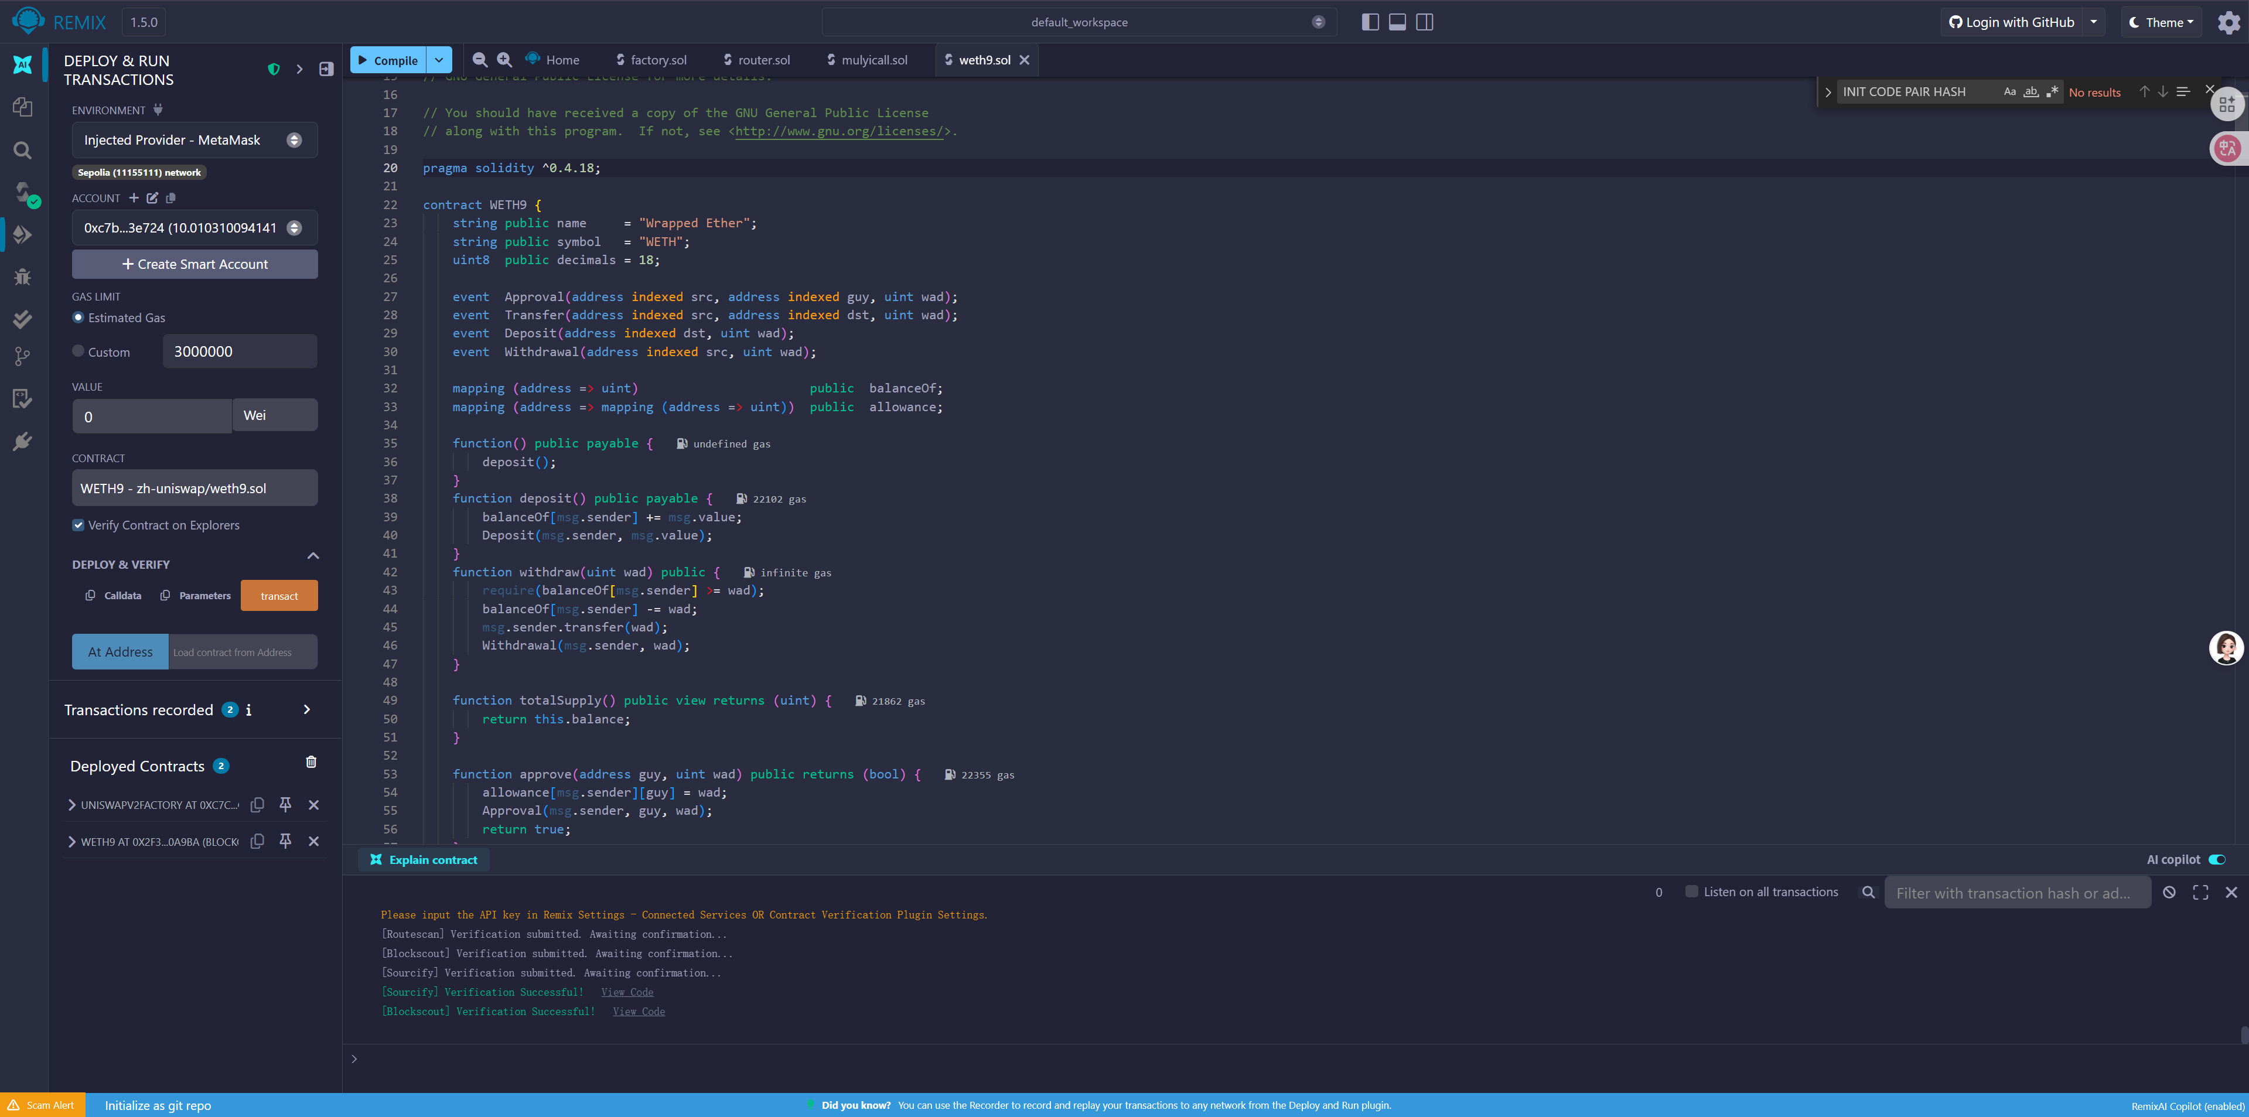Open Blockscout View Code link
Viewport: 2249px width, 1117px height.
coord(638,1012)
